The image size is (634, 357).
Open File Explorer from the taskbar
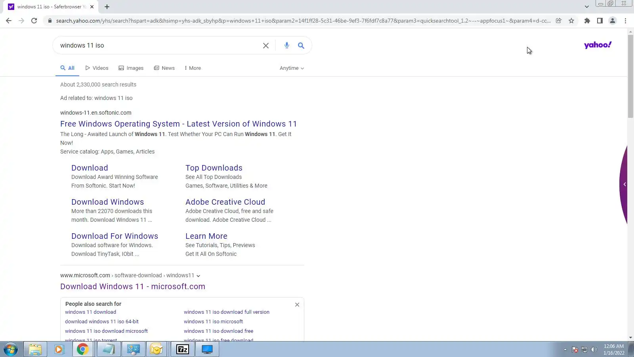[35, 349]
